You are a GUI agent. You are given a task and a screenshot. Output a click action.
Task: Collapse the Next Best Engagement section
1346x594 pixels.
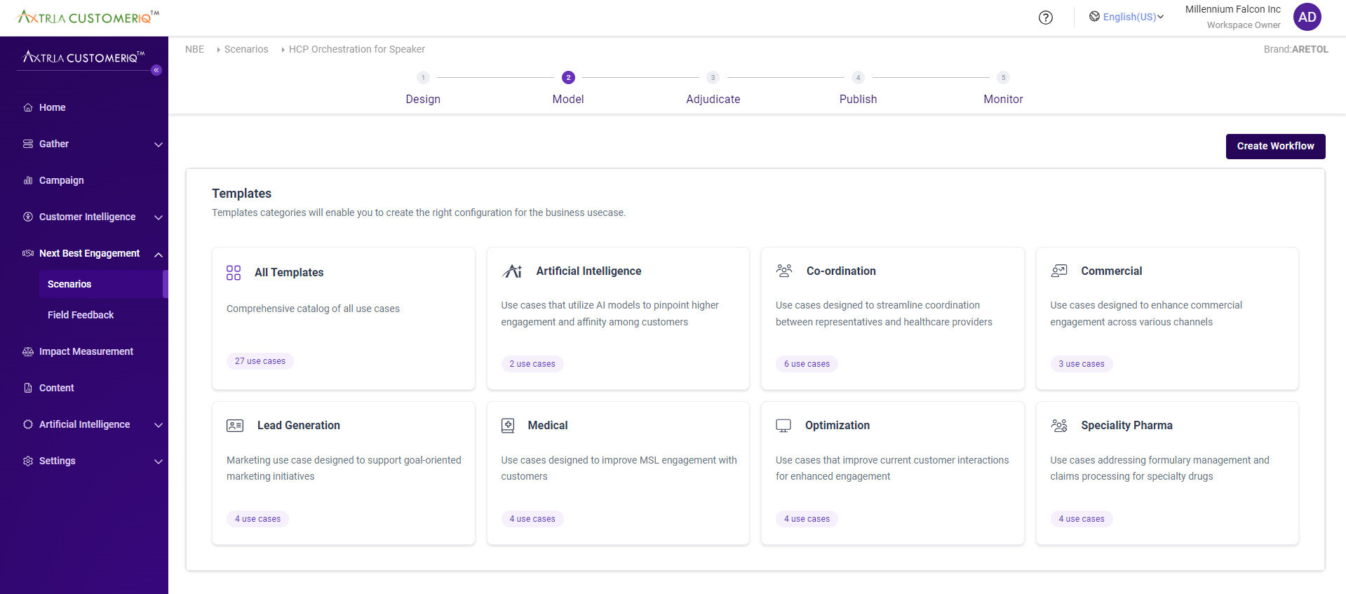pyautogui.click(x=158, y=254)
